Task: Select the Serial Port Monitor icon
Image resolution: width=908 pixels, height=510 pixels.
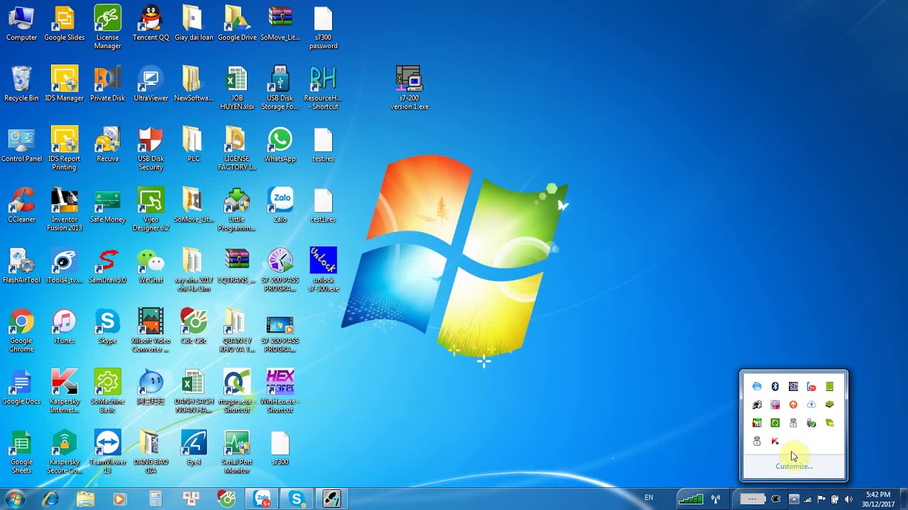Action: click(x=237, y=452)
